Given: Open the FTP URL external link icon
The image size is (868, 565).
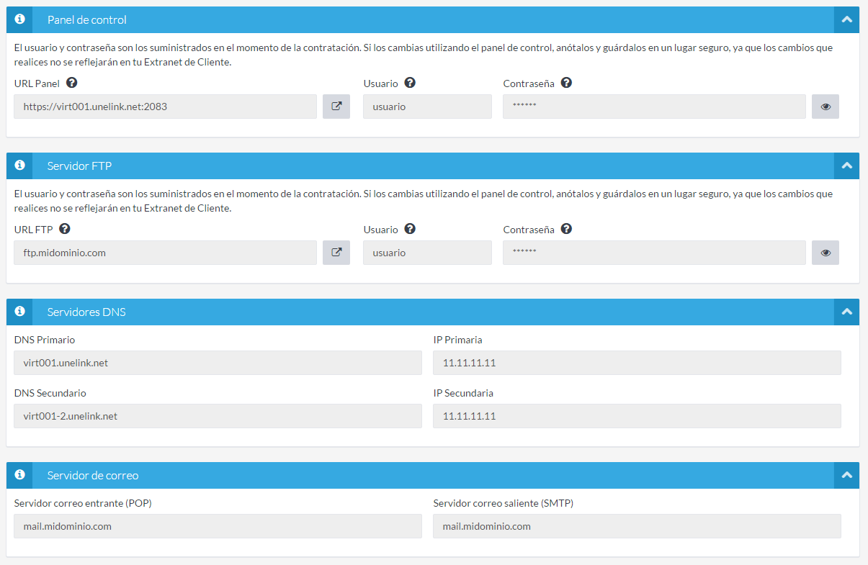Looking at the screenshot, I should tap(336, 253).
